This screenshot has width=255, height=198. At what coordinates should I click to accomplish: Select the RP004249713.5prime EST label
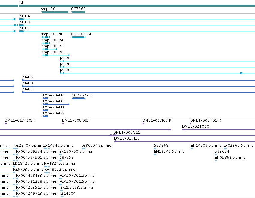point(36,194)
